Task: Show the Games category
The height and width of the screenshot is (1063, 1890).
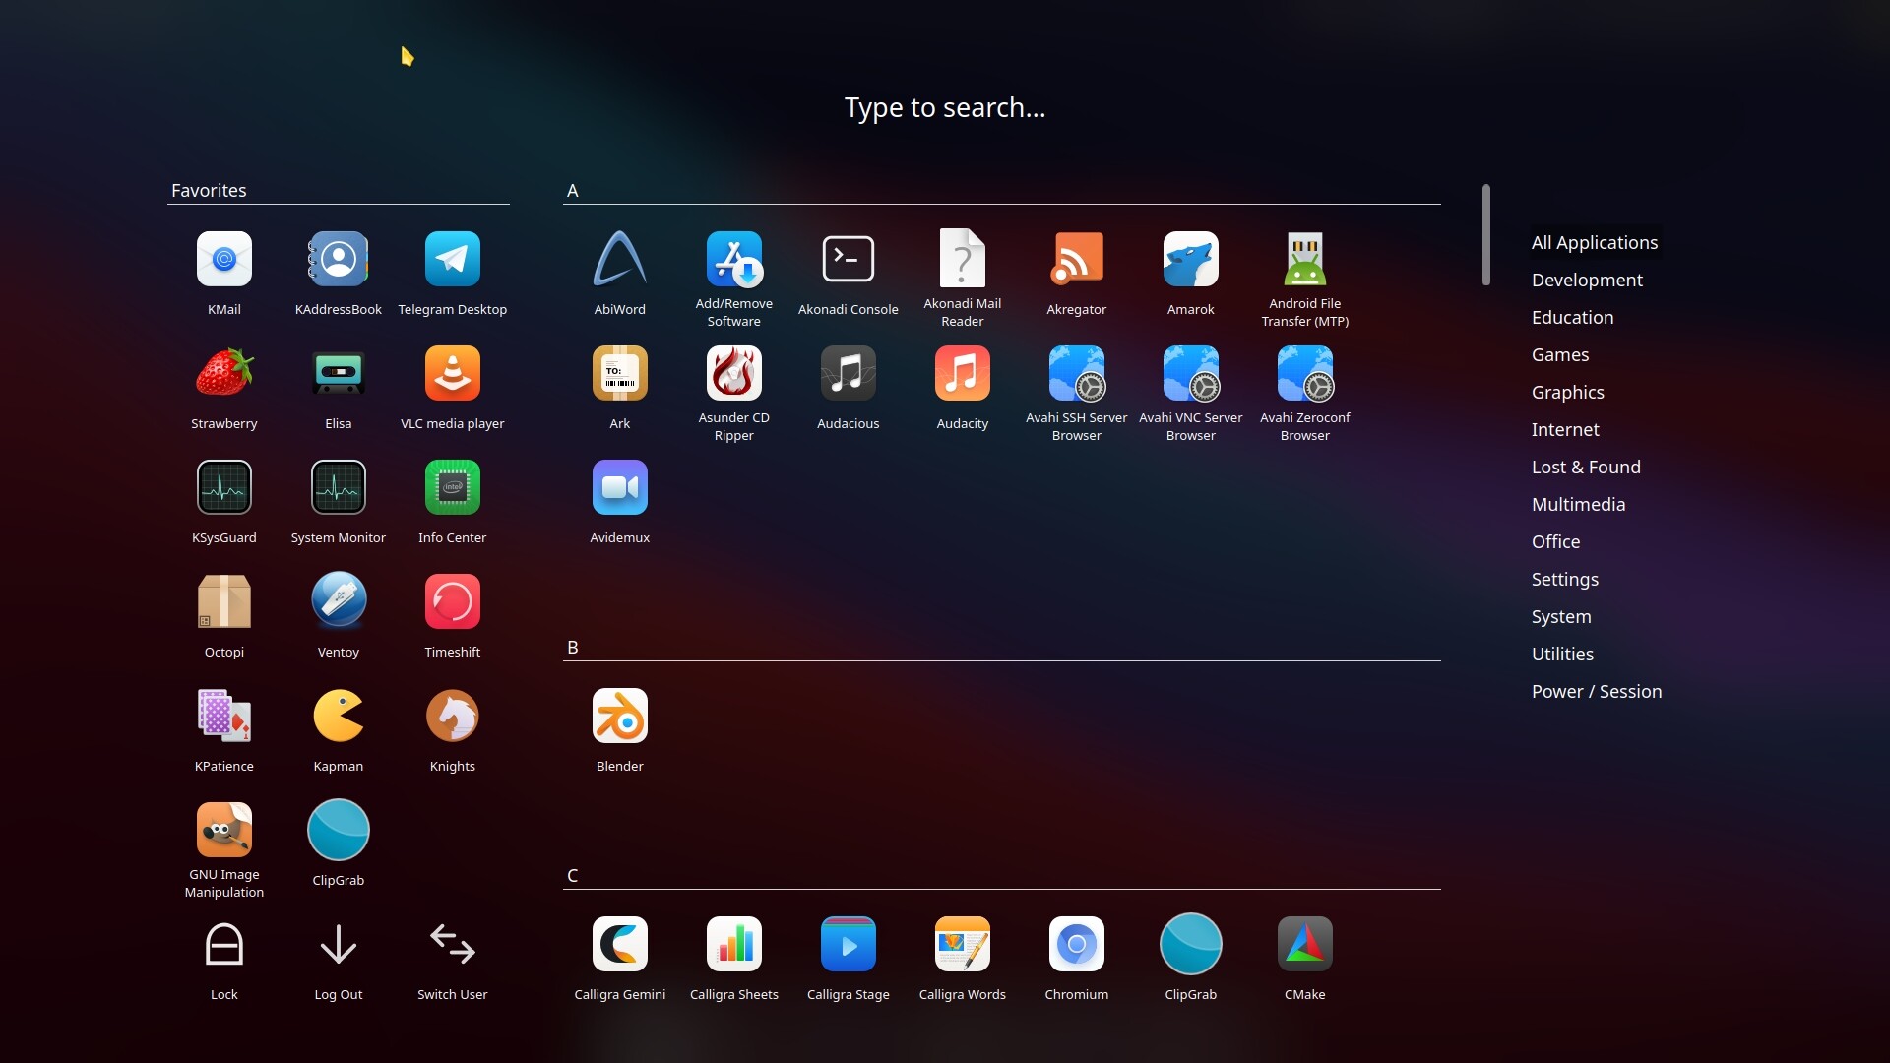Action: click(1560, 355)
